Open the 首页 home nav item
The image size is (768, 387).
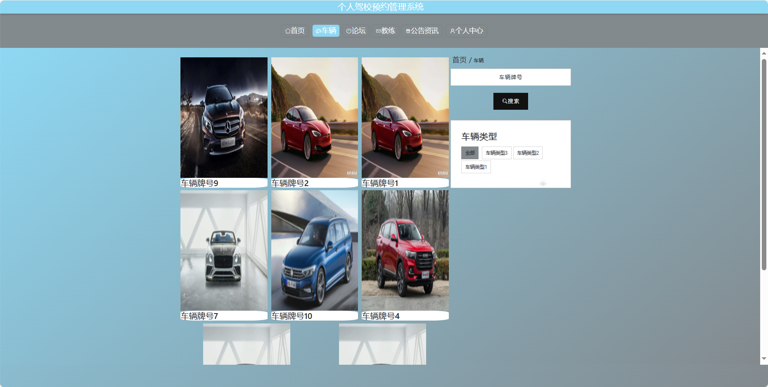click(295, 31)
